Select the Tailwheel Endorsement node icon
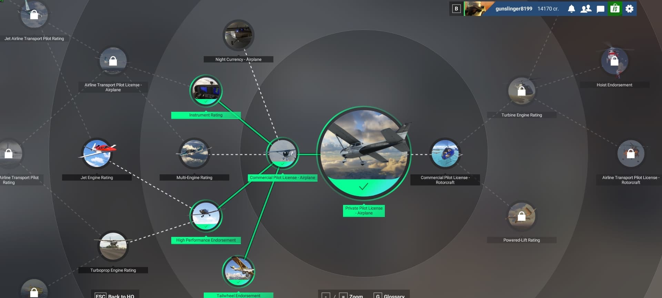 tap(238, 272)
